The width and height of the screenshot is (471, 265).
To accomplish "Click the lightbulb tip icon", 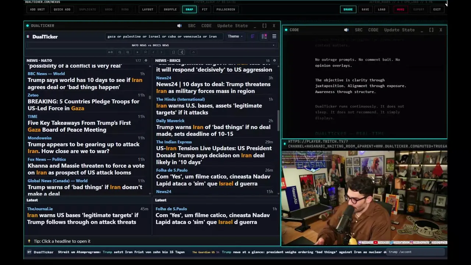I will pyautogui.click(x=29, y=241).
